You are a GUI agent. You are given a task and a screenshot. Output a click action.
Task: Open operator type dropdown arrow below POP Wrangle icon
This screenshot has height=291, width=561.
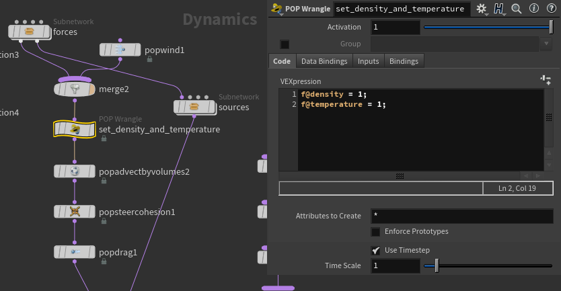(x=281, y=15)
